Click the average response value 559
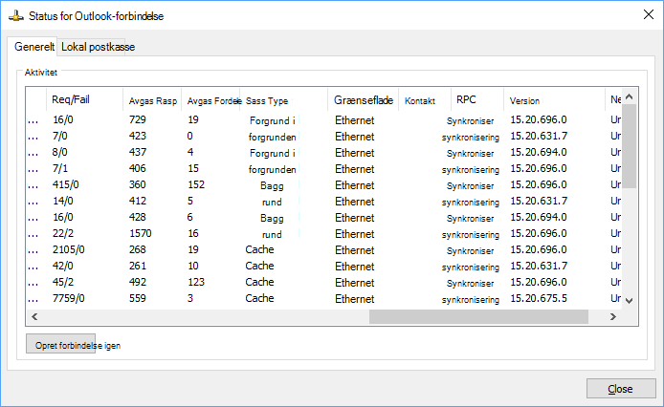Screen dimensions: 664x407 tap(137, 298)
